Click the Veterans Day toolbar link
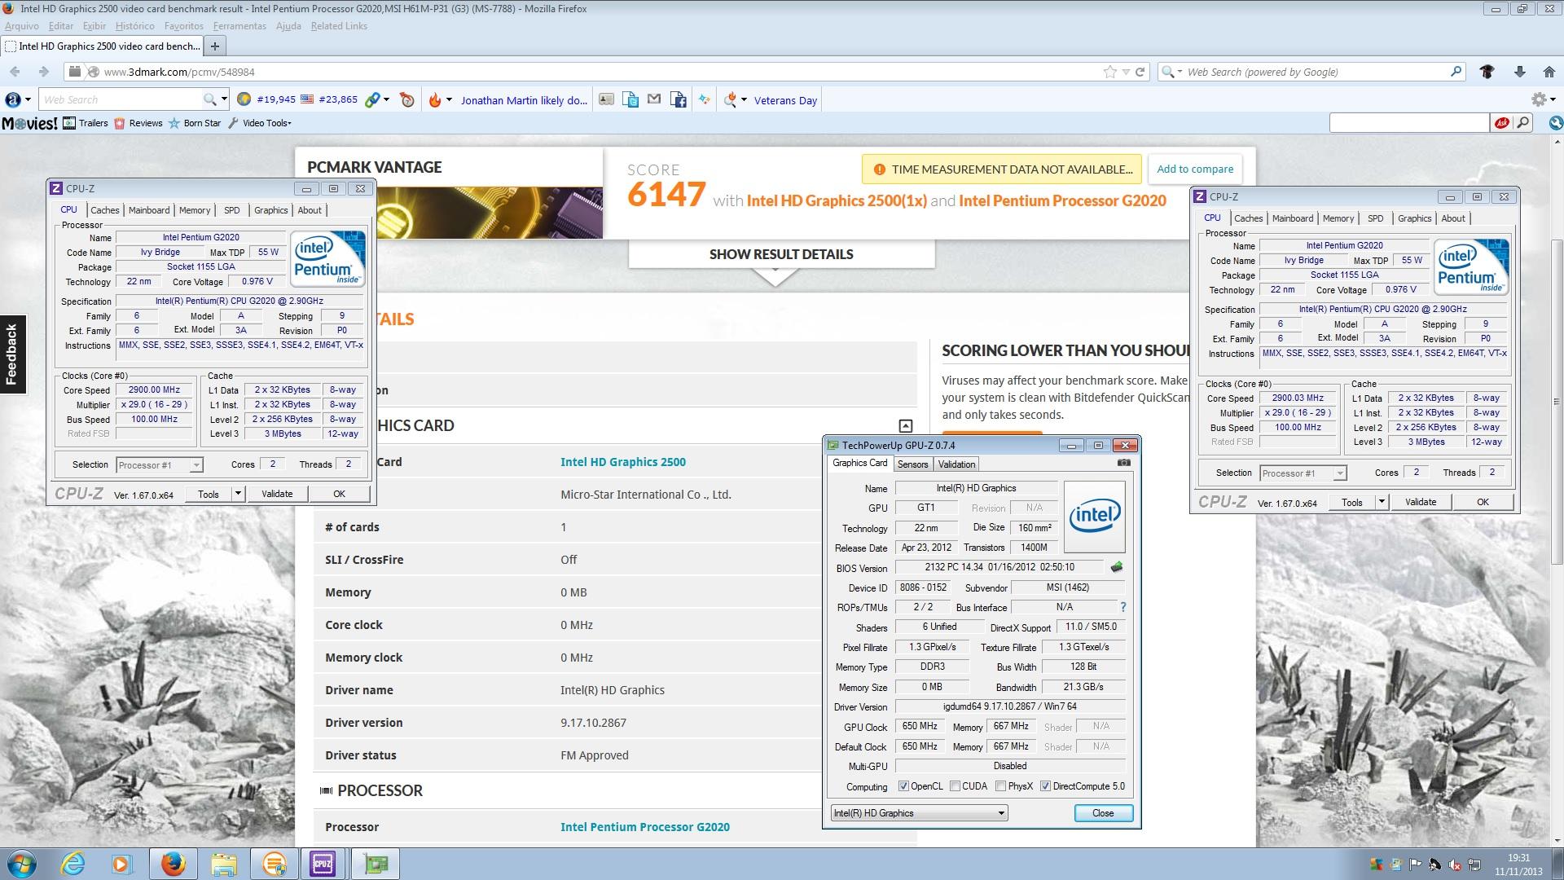The width and height of the screenshot is (1564, 880). 785,100
